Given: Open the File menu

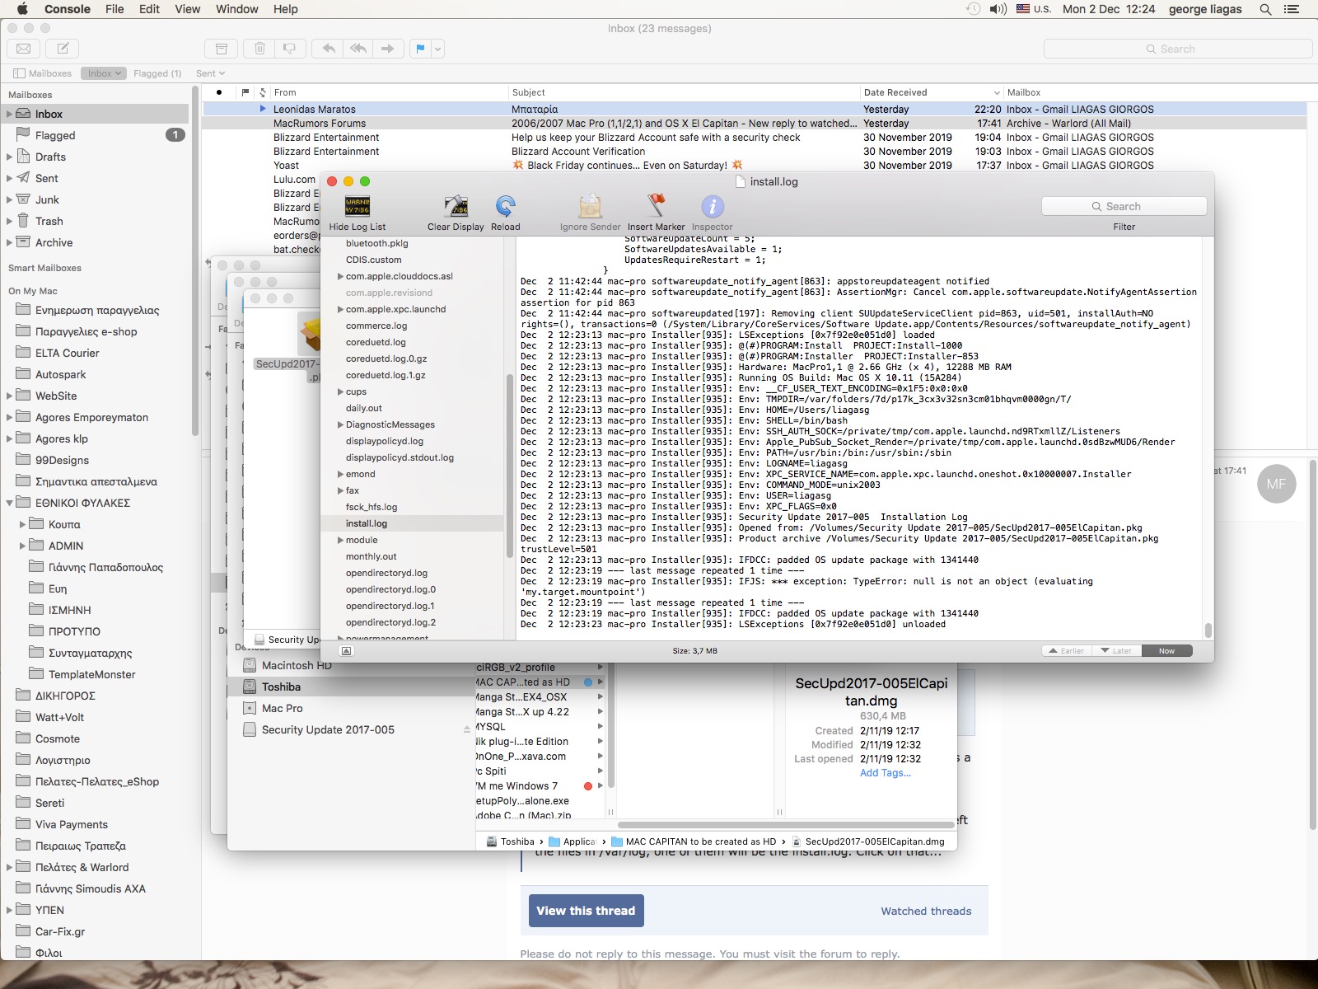Looking at the screenshot, I should 115,9.
